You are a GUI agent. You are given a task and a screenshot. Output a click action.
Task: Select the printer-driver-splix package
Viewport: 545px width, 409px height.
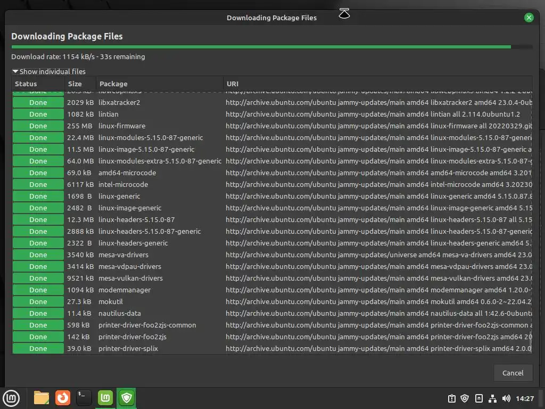128,348
